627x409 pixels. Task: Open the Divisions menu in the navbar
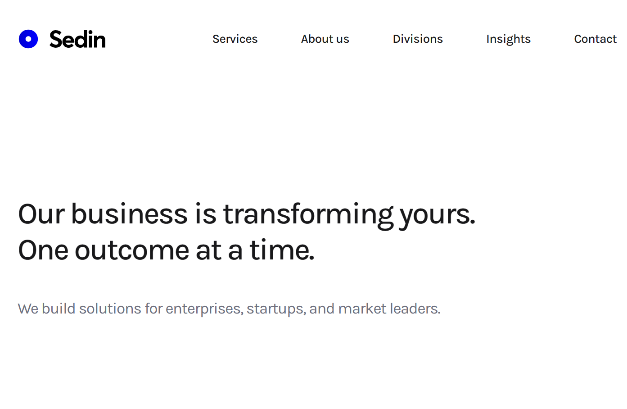(418, 39)
